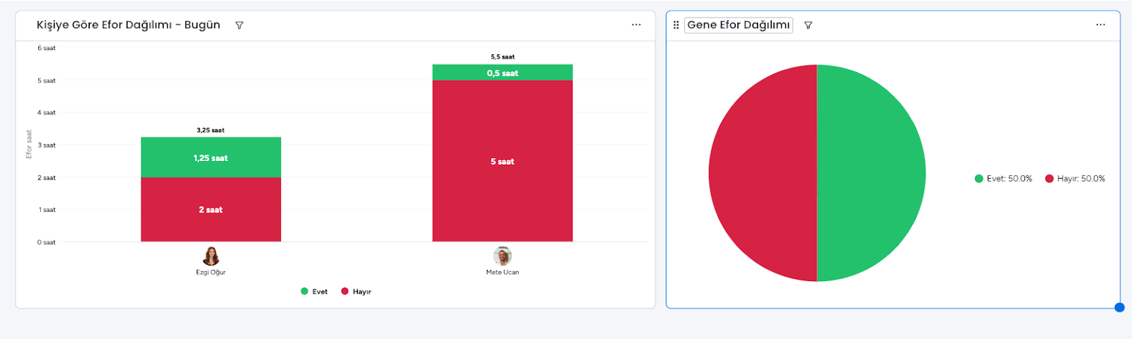Toggle Hayır series in bar chart legend
1132x339 pixels.
tap(356, 291)
